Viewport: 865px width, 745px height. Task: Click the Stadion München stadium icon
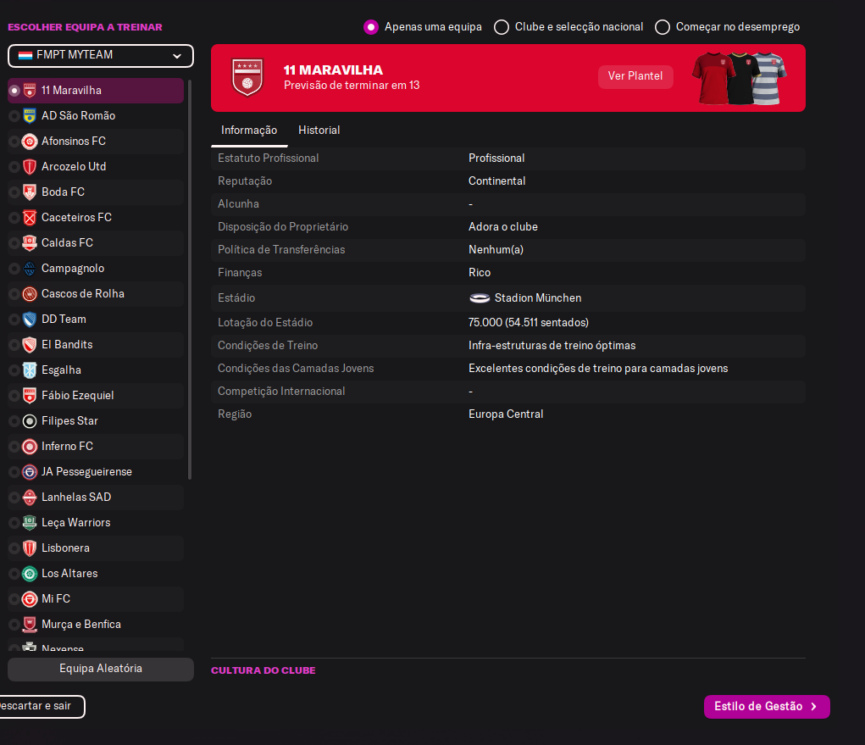(480, 298)
